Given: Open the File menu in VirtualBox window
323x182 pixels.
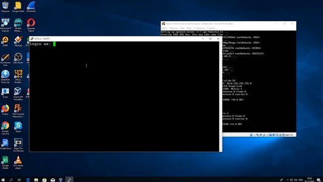Looking at the screenshot, I should point(165,28).
